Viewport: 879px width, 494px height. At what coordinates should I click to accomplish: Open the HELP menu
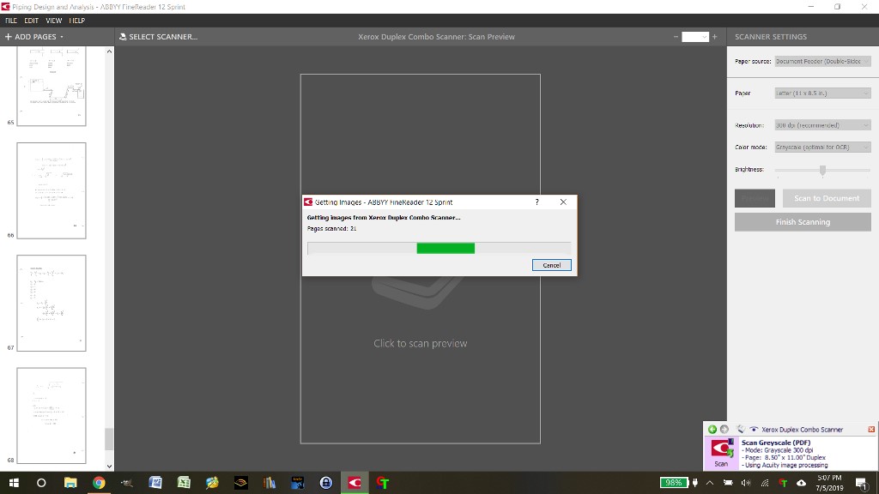pos(76,21)
